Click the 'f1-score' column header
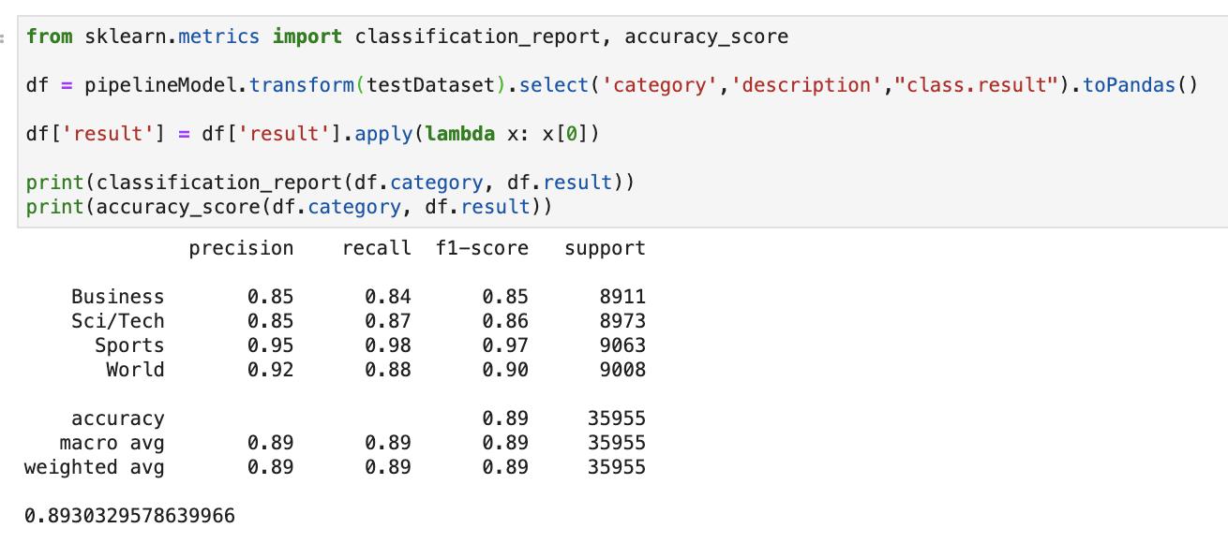 pos(482,248)
